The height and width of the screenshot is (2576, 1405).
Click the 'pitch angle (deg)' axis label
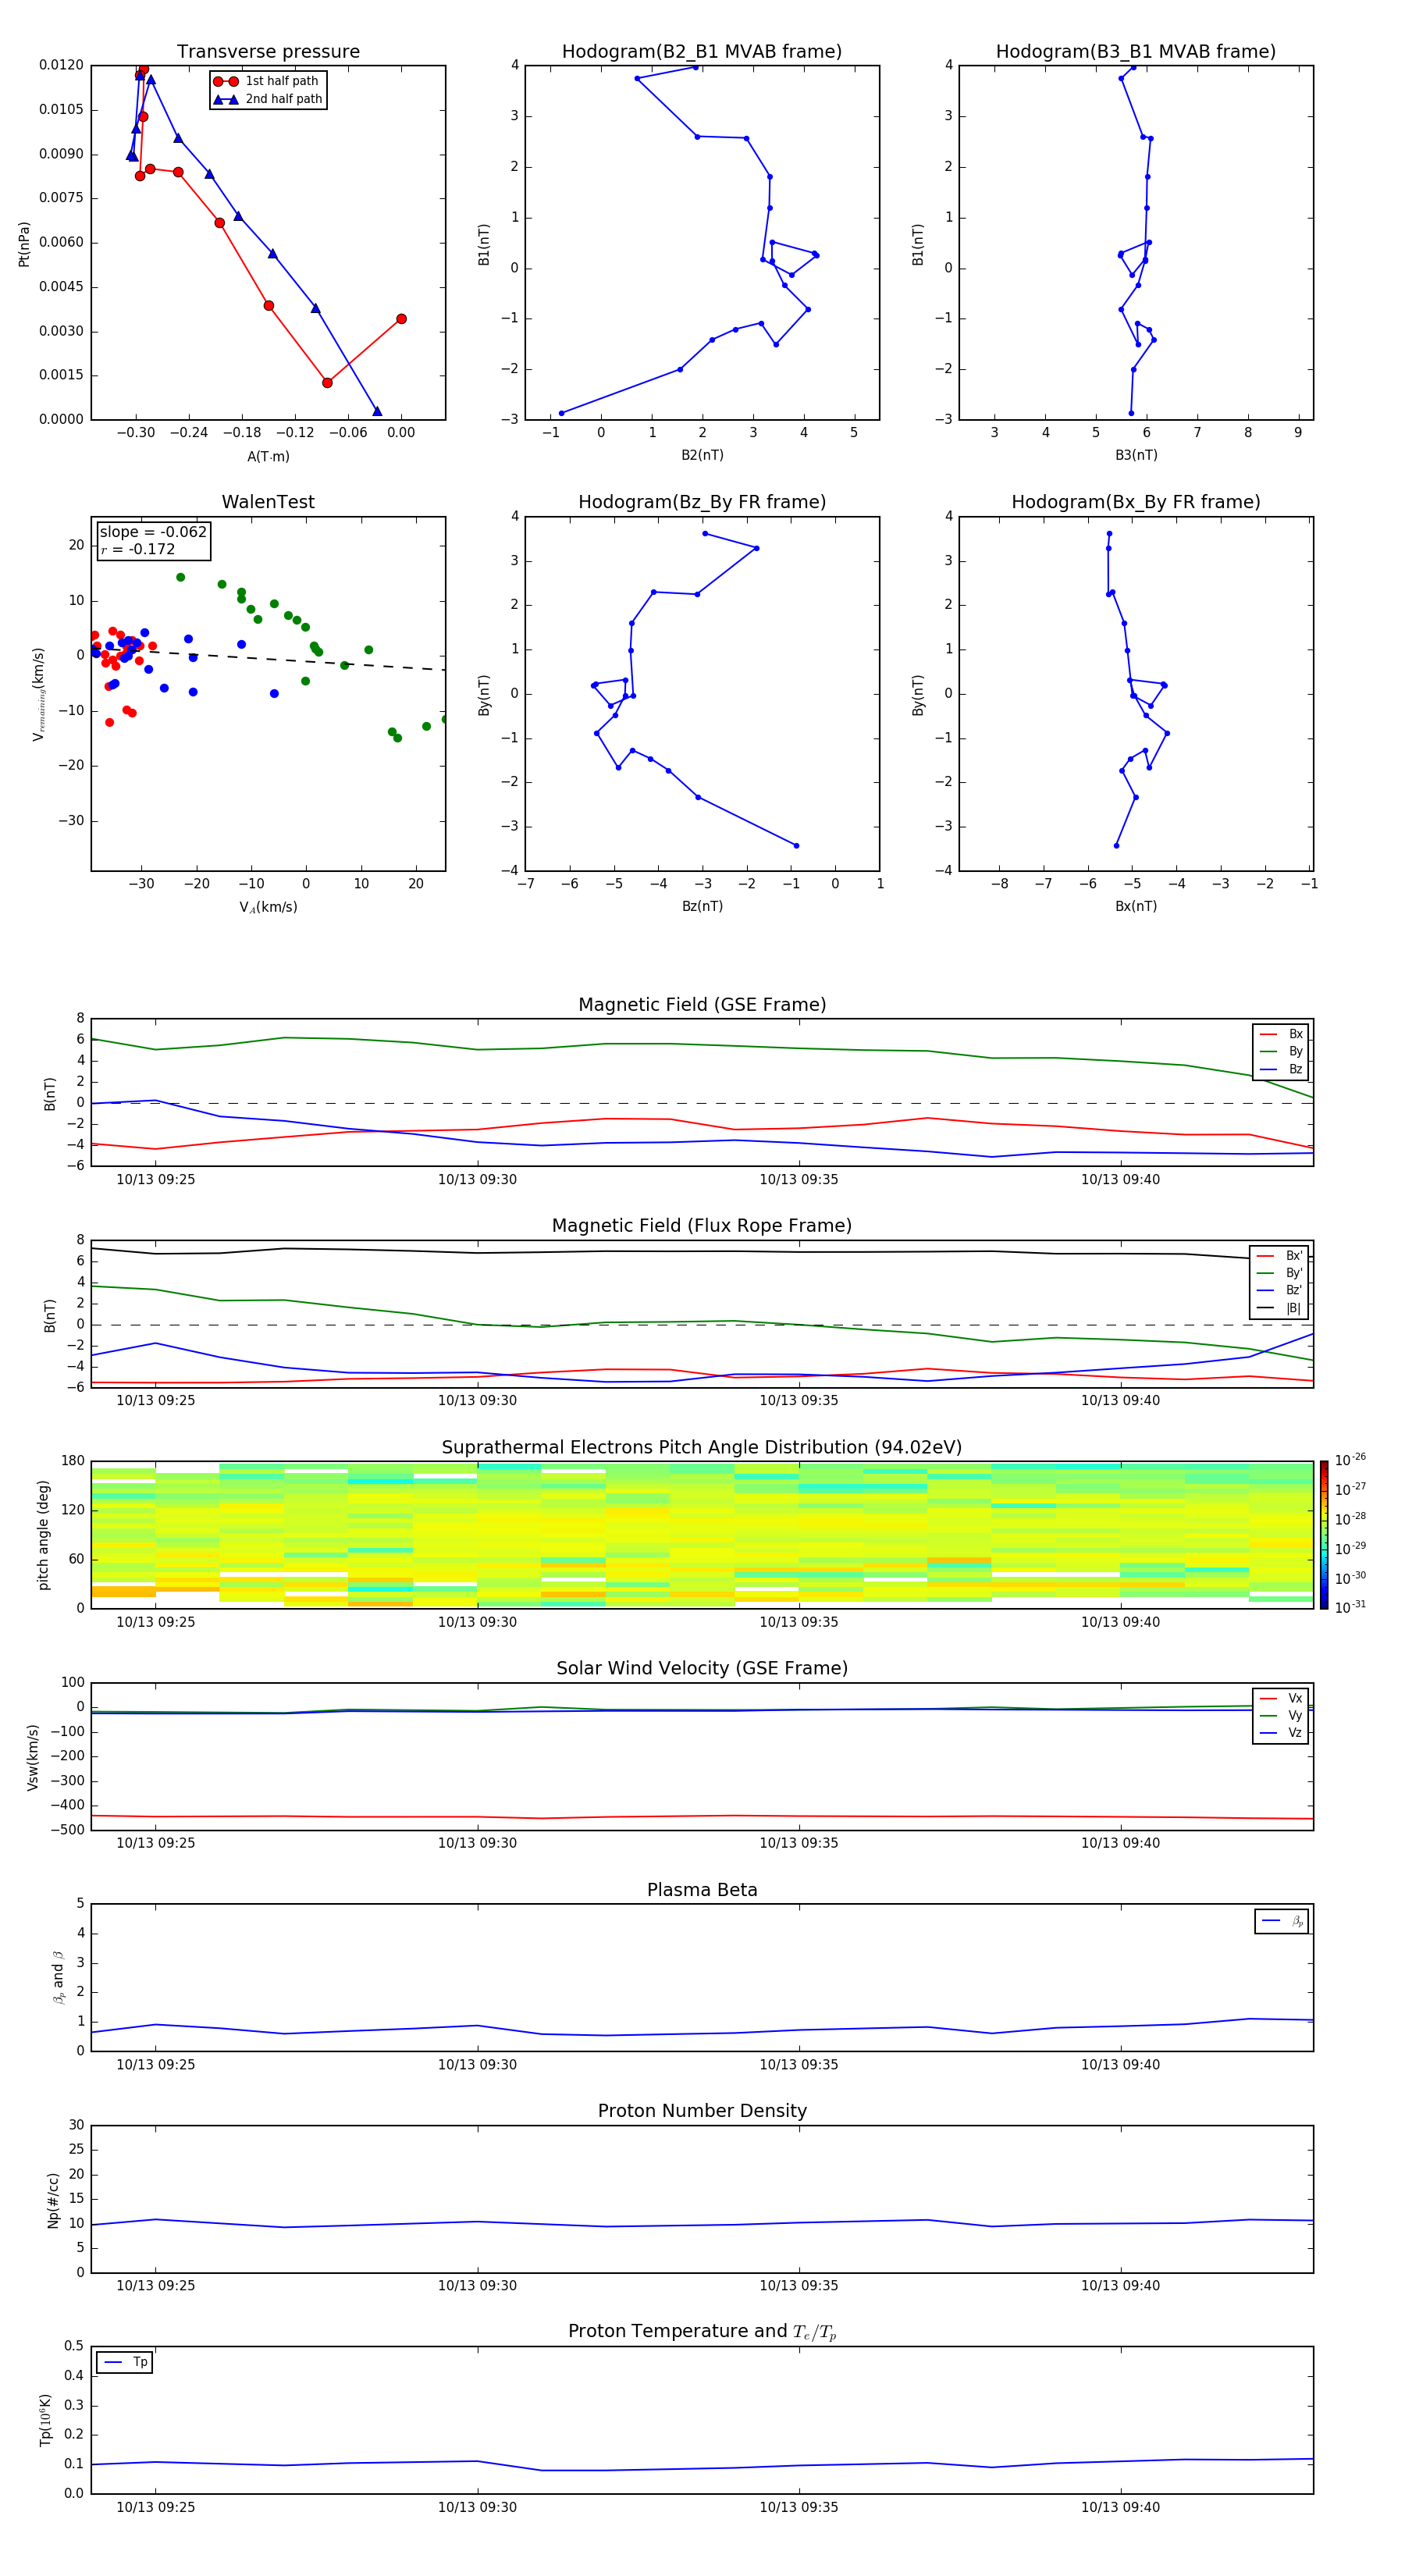43,1535
